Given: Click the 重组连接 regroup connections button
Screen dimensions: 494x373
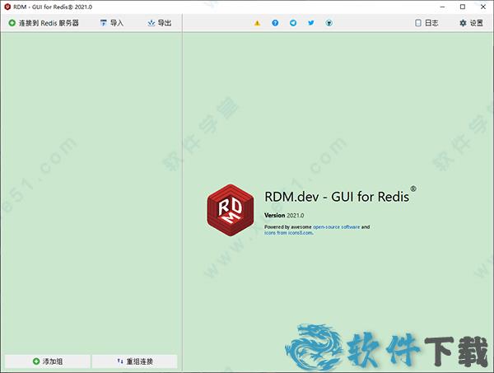Looking at the screenshot, I should click(134, 361).
